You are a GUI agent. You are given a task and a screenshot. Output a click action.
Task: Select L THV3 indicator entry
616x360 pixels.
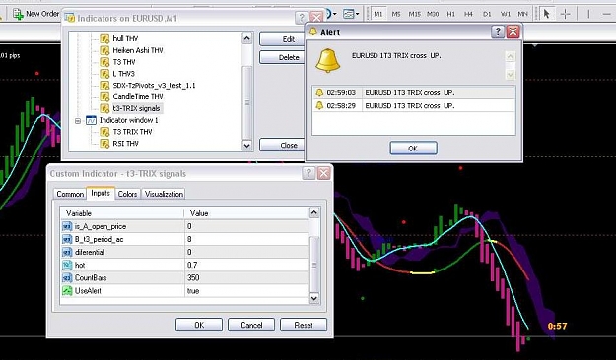(123, 74)
